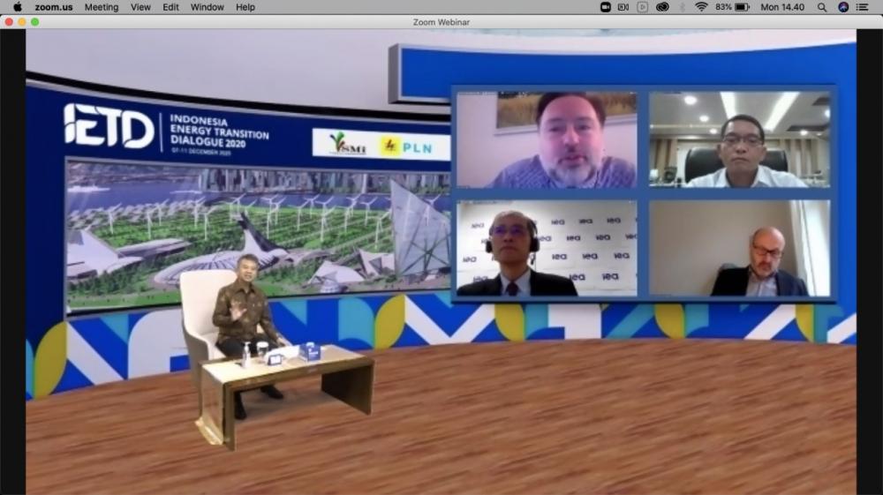Image resolution: width=883 pixels, height=495 pixels.
Task: Click the screen recording status icon in menu bar
Action: 623,7
